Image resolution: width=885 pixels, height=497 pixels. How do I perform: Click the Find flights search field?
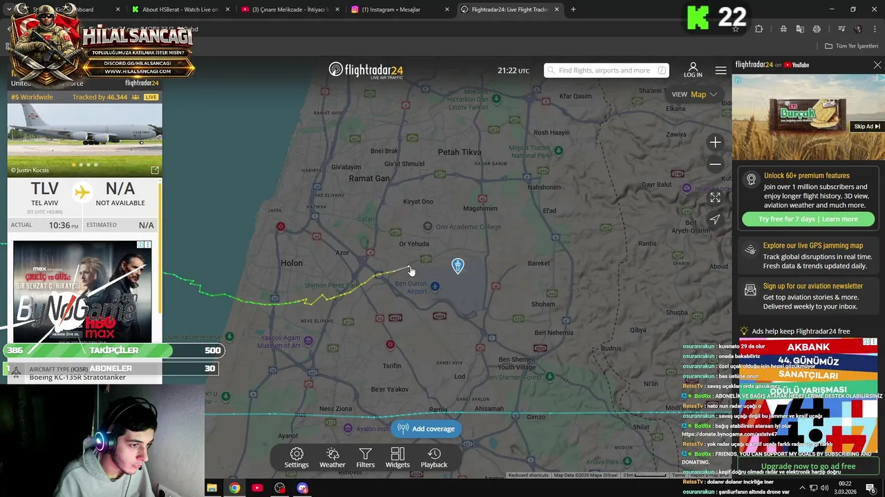(x=606, y=70)
